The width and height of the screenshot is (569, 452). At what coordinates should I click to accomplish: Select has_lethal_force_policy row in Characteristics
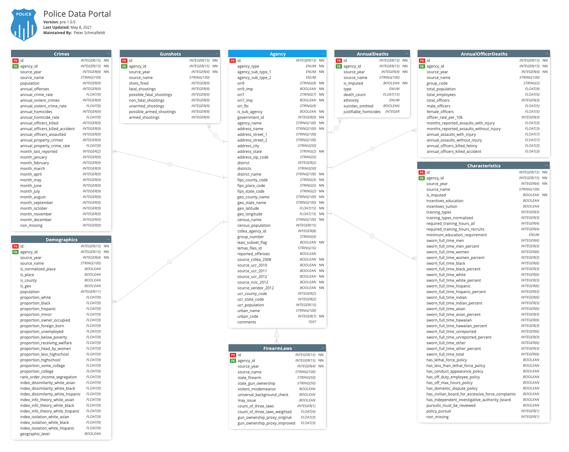click(484, 360)
